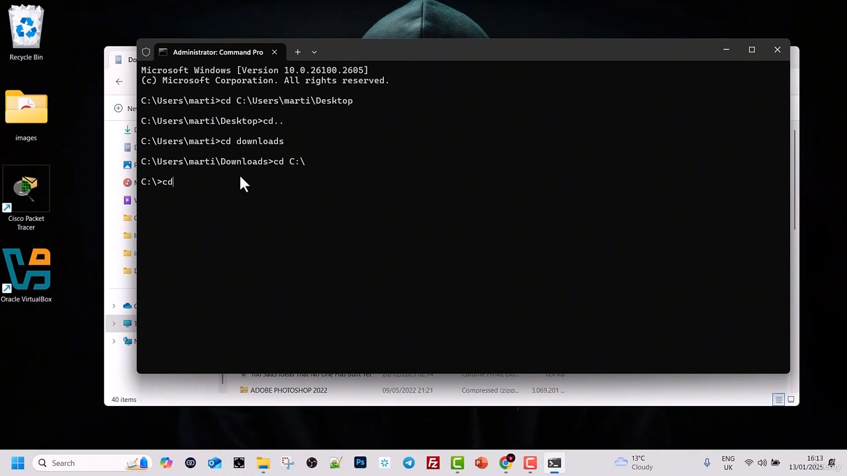Select the Pictures icon in Explorer sidebar
Image resolution: width=847 pixels, height=476 pixels.
pos(128,165)
